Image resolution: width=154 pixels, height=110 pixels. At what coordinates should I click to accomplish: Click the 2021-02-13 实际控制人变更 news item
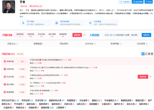(121, 35)
